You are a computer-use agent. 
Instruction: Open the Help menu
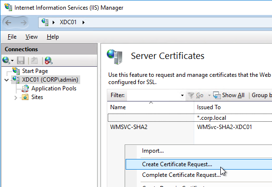(x=53, y=37)
